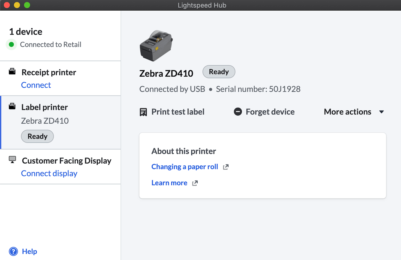This screenshot has height=260, width=401.
Task: Click the Receipt printer icon in sidebar
Action: [x=12, y=72]
